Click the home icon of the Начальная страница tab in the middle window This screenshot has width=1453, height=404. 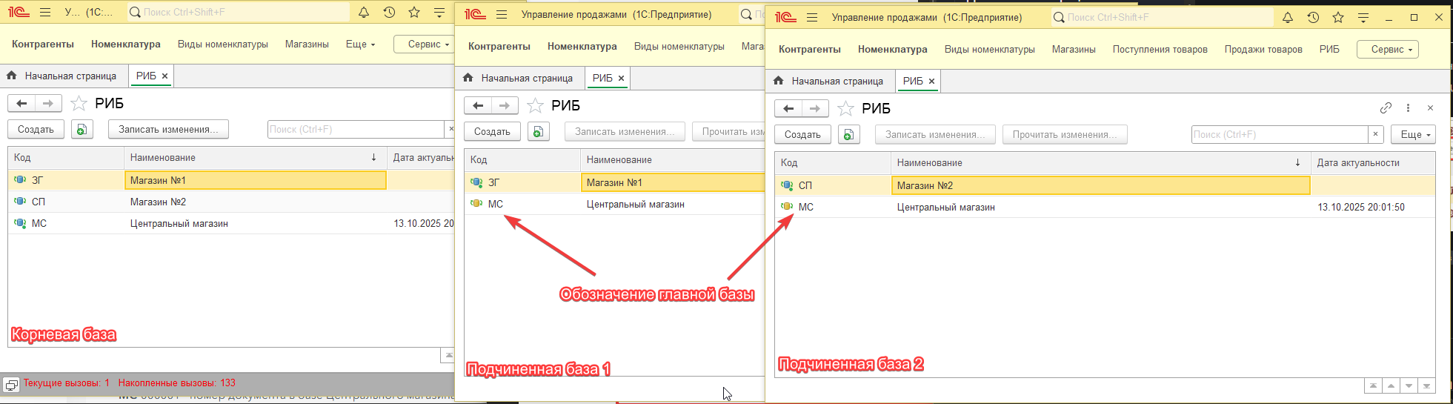(x=468, y=78)
